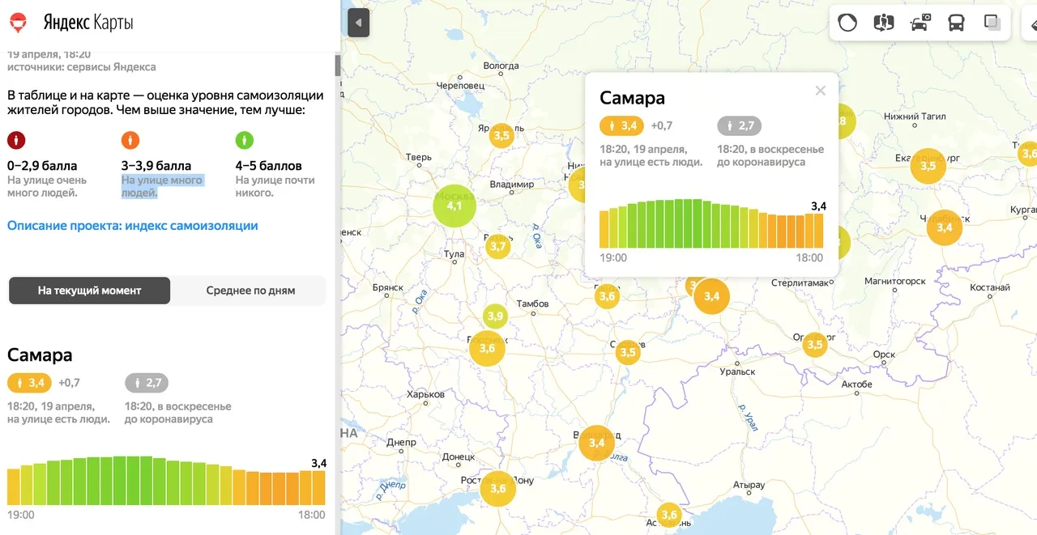Click the Yandex Maps logo pin
Image resolution: width=1037 pixels, height=535 pixels.
coord(18,23)
